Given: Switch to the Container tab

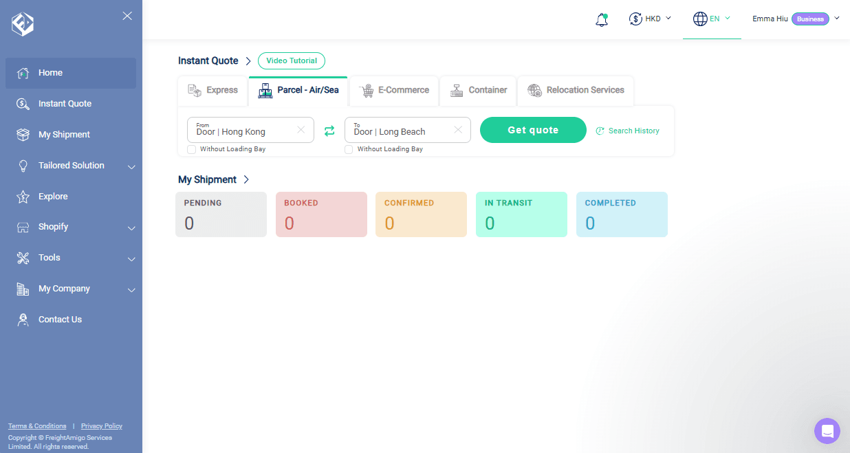Looking at the screenshot, I should 479,91.
